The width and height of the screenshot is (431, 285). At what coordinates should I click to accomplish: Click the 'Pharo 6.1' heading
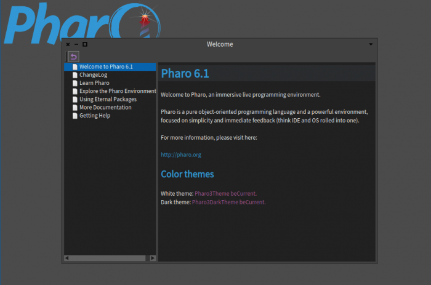click(x=185, y=74)
